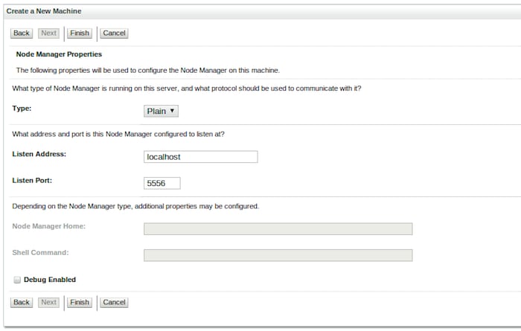Viewport: 521px width, 331px height.
Task: Open the Type dropdown showing Plain
Action: tap(161, 111)
